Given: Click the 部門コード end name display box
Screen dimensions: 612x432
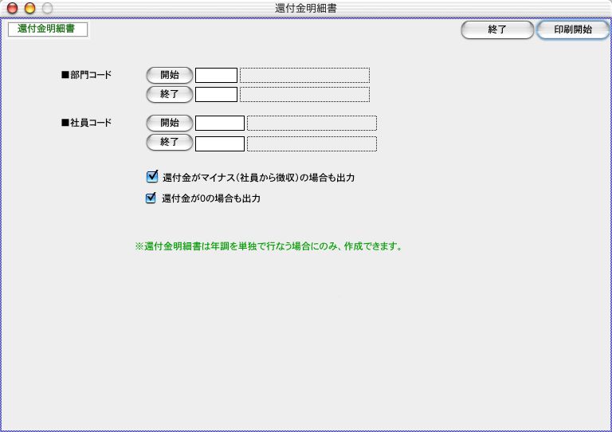Looking at the screenshot, I should pos(304,95).
